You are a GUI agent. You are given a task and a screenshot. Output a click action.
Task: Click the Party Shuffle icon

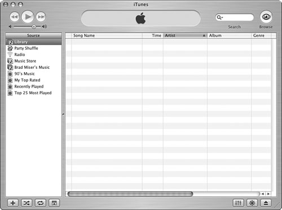tap(10, 48)
